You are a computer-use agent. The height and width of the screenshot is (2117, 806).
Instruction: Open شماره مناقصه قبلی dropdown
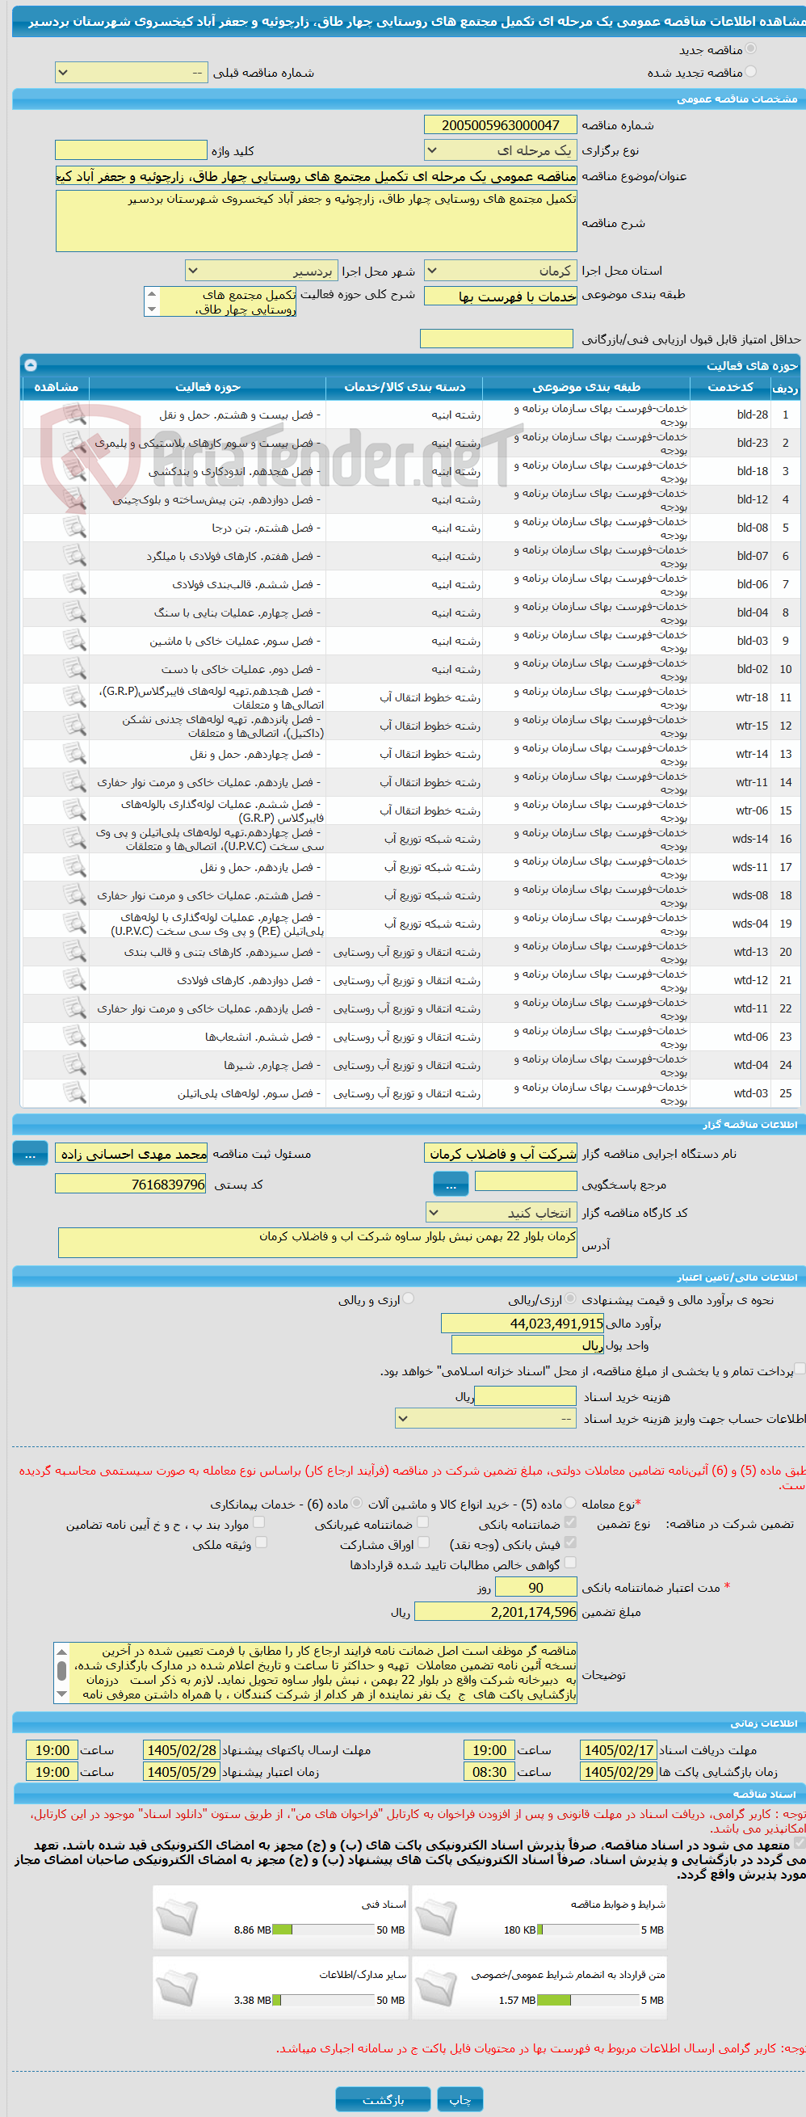point(132,73)
